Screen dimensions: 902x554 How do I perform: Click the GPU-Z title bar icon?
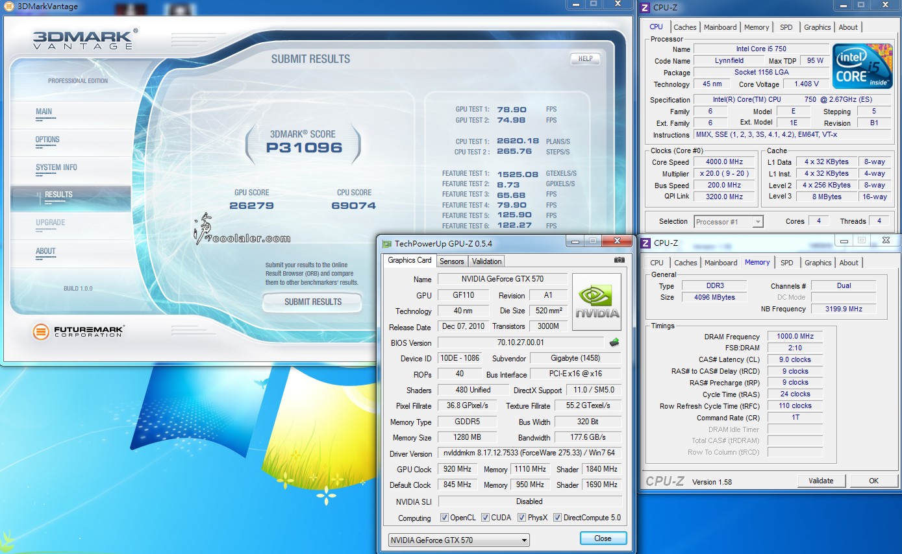pos(387,244)
